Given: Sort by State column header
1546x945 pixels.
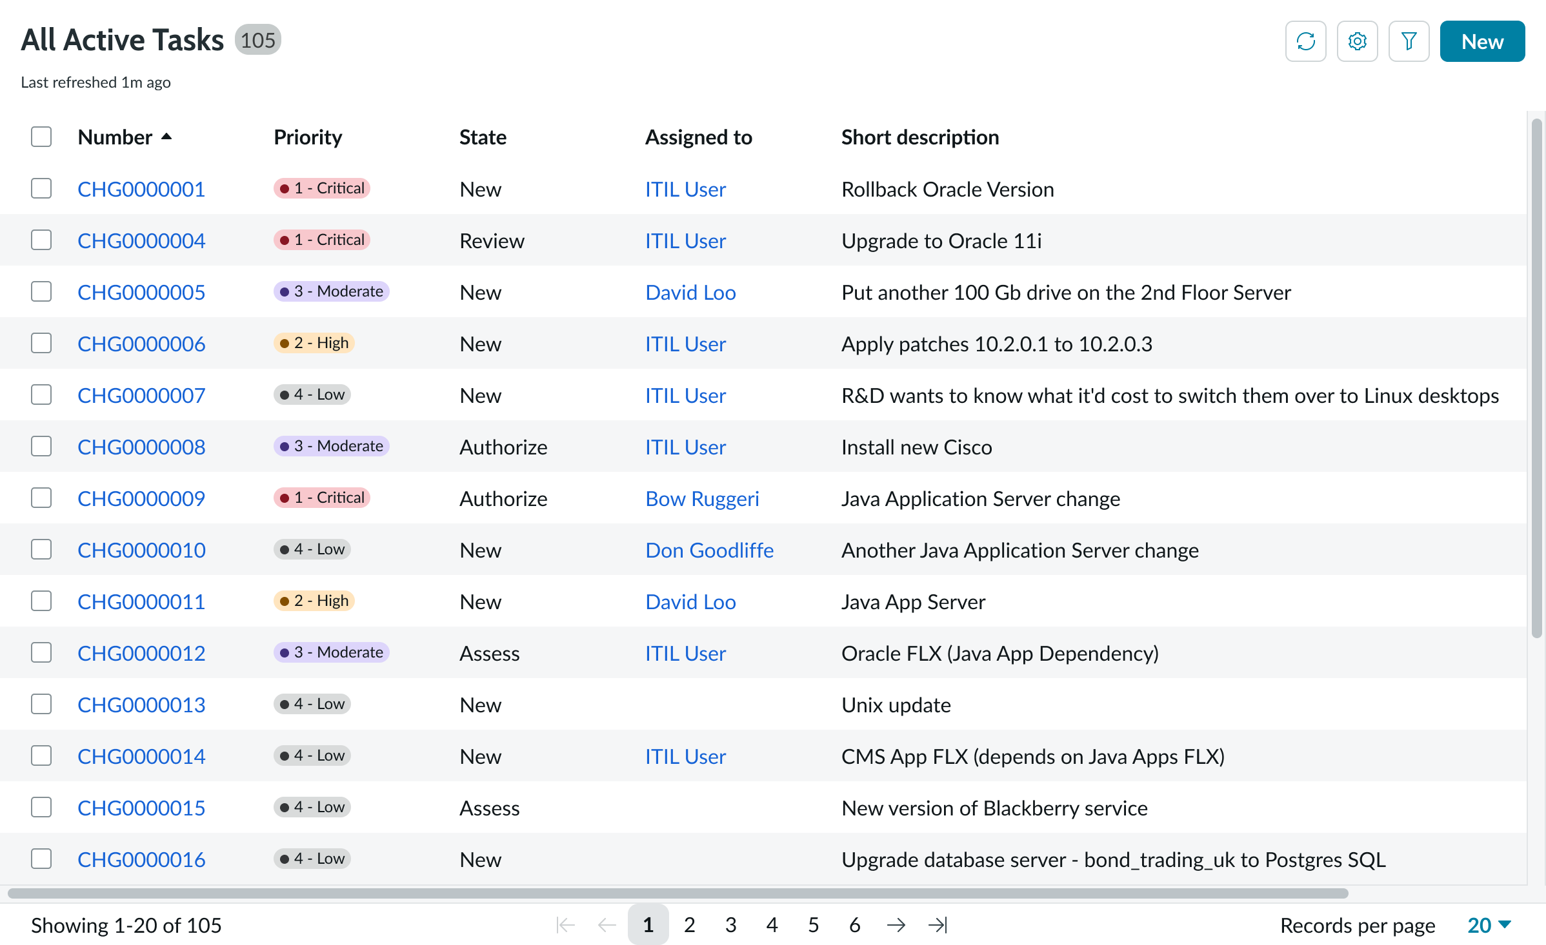Looking at the screenshot, I should [x=482, y=137].
